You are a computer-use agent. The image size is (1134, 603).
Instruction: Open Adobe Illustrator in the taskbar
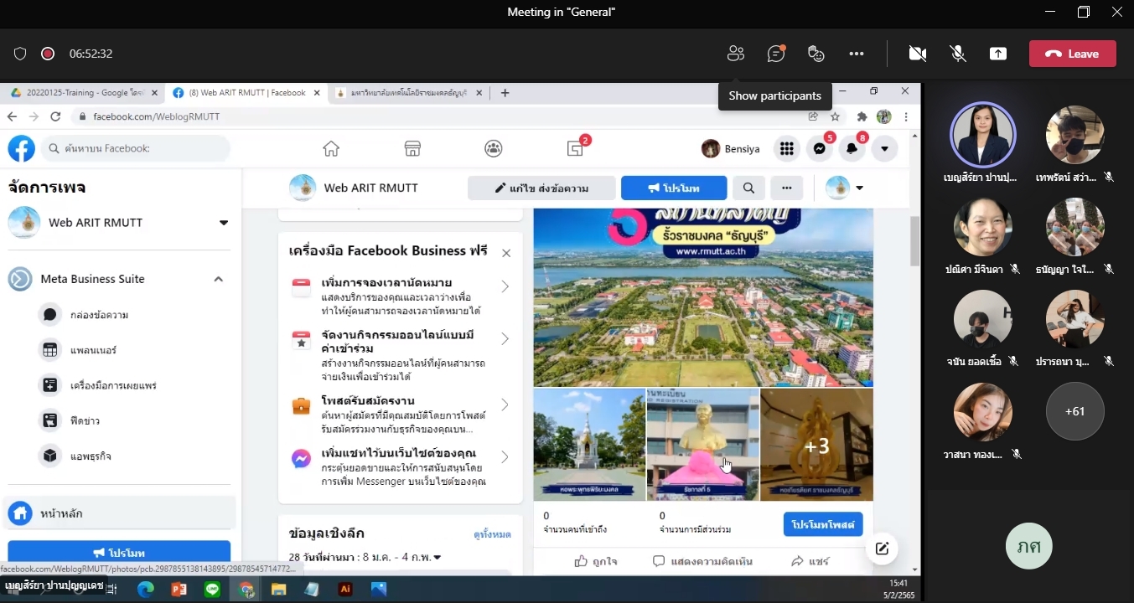pyautogui.click(x=344, y=590)
